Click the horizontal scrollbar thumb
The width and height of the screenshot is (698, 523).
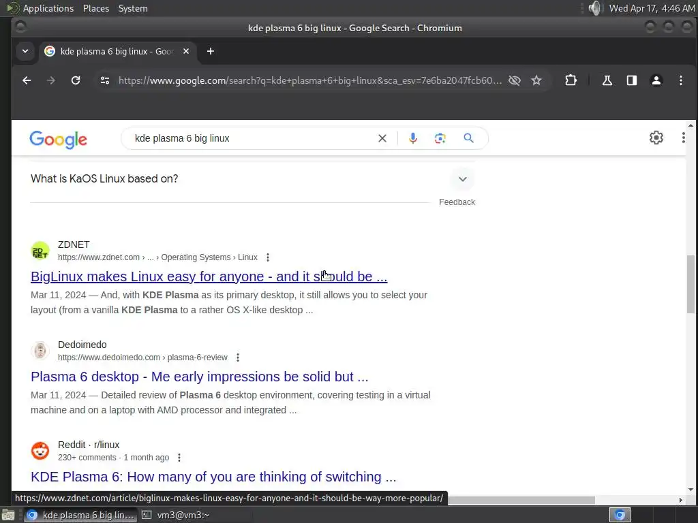tap(521, 501)
